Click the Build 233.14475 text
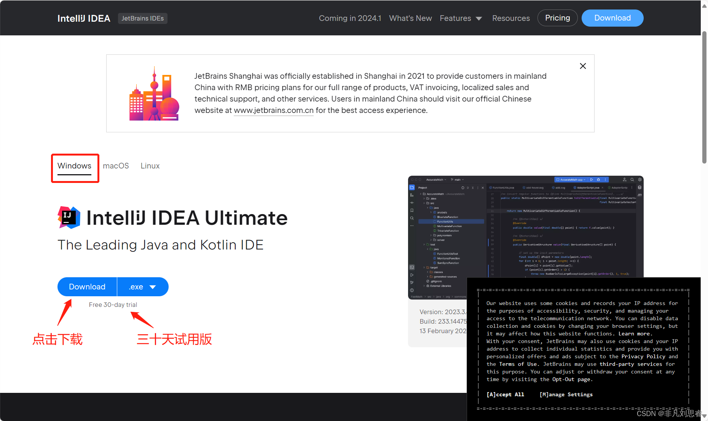This screenshot has height=421, width=708. [443, 321]
